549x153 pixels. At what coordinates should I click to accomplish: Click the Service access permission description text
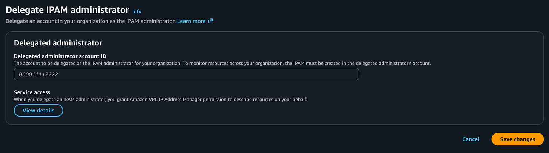tap(161, 100)
